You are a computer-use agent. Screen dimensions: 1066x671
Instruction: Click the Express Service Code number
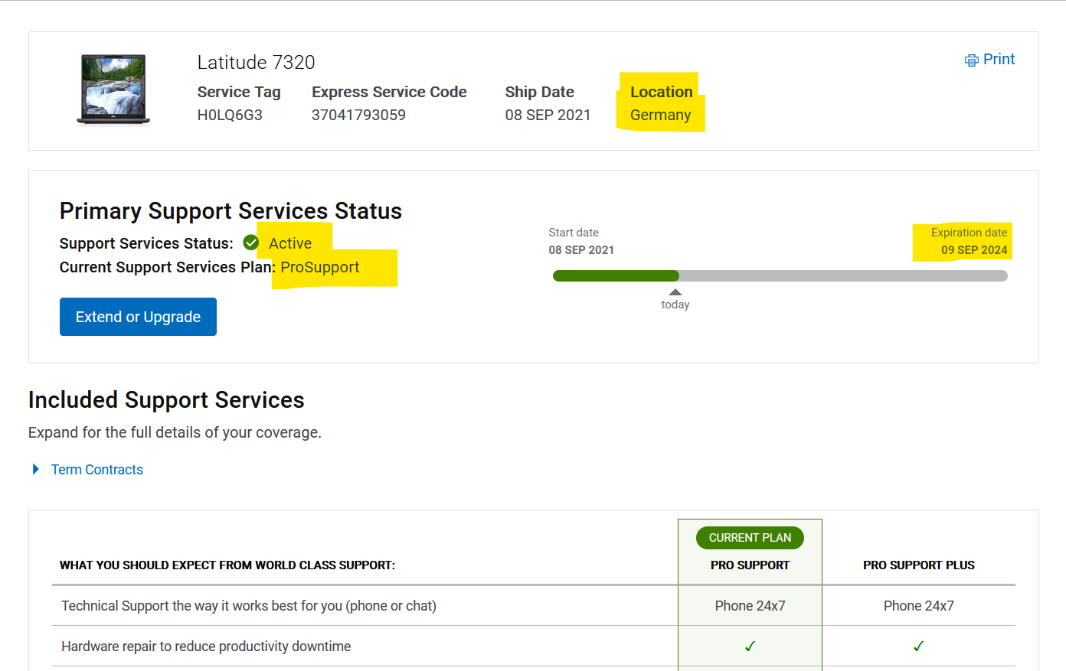point(358,115)
